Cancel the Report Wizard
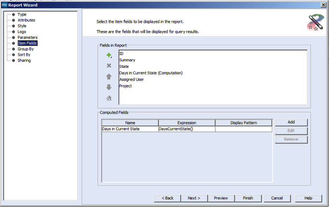Image resolution: width=329 pixels, height=207 pixels. [277, 198]
